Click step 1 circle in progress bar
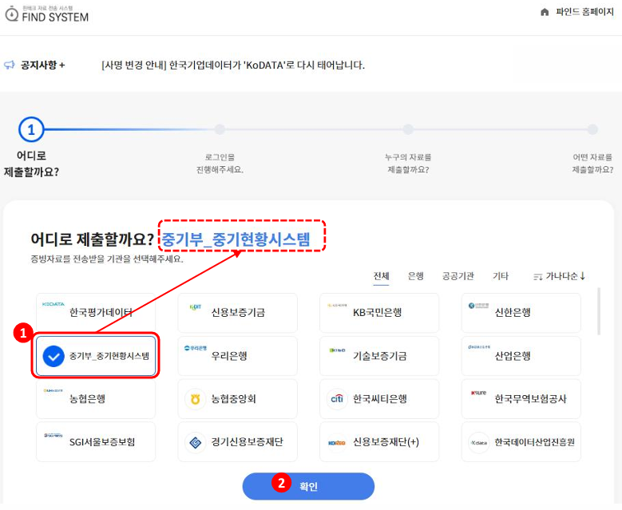 (x=31, y=129)
